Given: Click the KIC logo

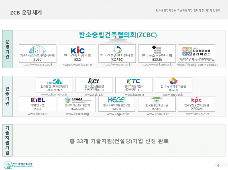Looking at the screenshot, I should point(78,50).
